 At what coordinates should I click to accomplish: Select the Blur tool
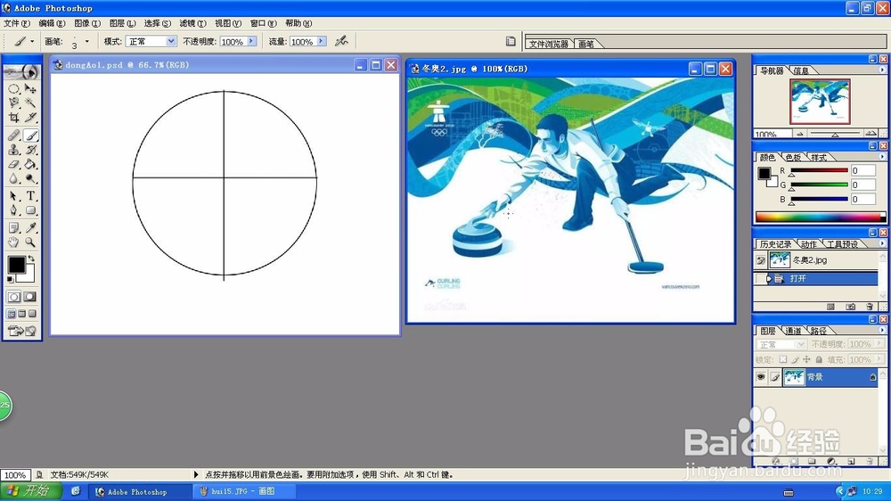[x=13, y=178]
